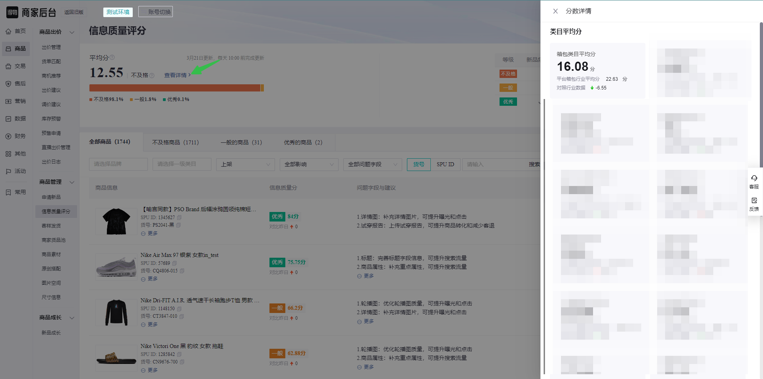Open the 营销 sidebar icon
Viewport: 763px width, 379px height.
pos(8,101)
